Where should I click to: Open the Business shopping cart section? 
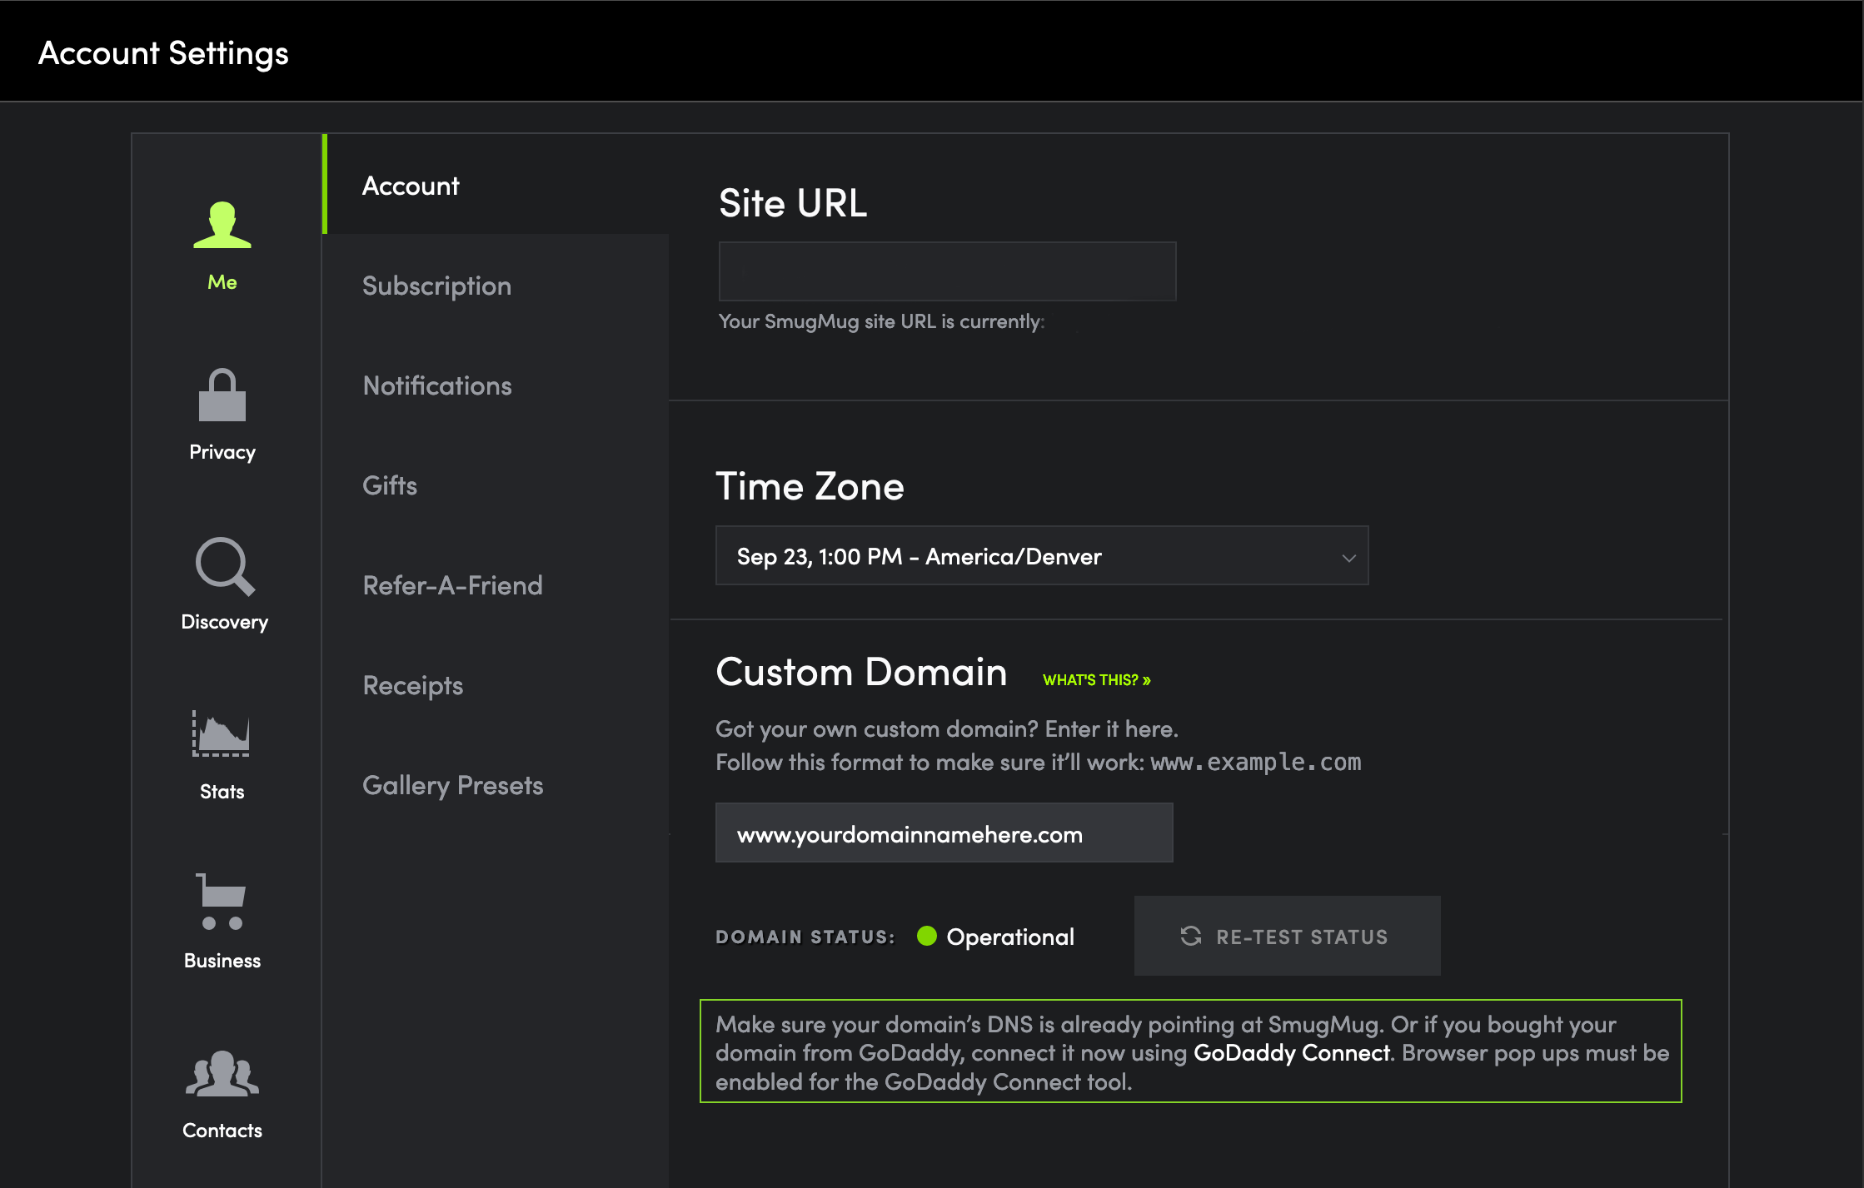pos(221,902)
